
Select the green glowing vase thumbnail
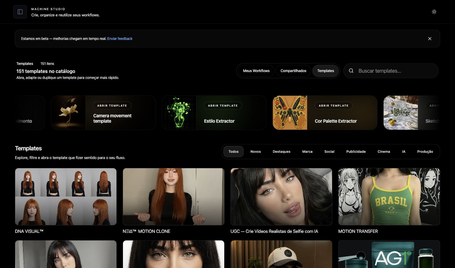click(179, 113)
